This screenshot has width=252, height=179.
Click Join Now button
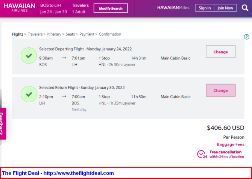tap(225, 8)
